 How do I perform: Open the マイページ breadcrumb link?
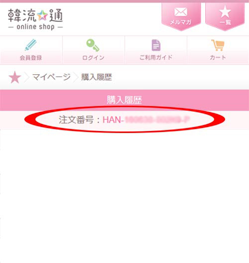51,77
